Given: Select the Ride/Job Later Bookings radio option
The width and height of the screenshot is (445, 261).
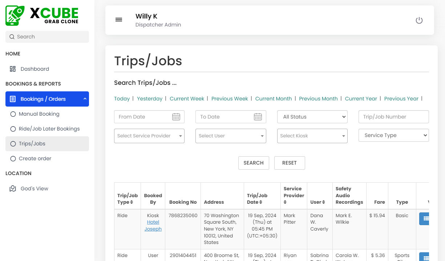Looking at the screenshot, I should pyautogui.click(x=14, y=129).
